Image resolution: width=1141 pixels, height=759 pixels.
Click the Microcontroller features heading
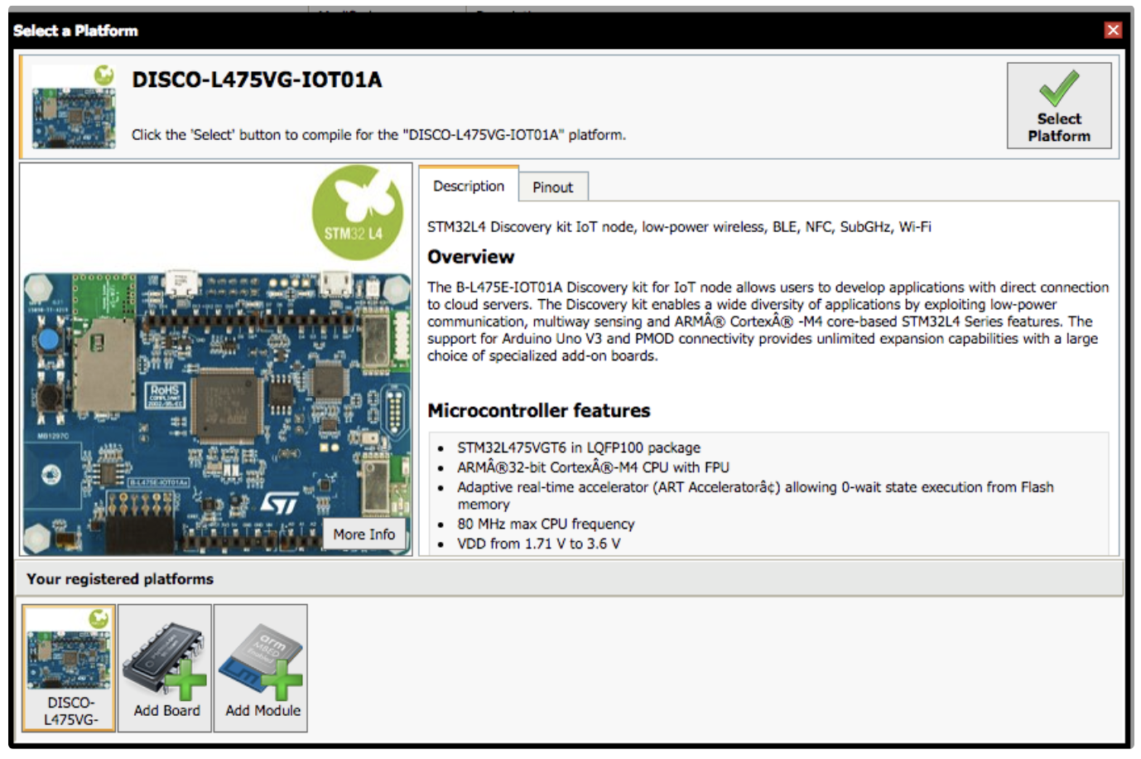click(538, 410)
